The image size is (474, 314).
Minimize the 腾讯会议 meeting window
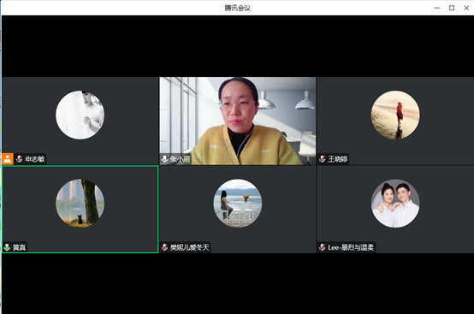coord(437,8)
